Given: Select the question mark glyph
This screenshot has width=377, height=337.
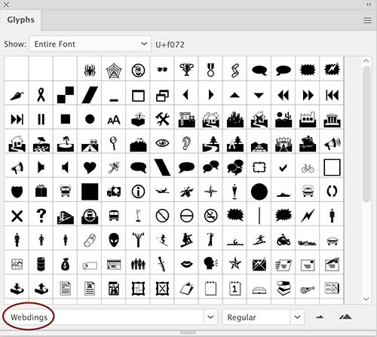Looking at the screenshot, I should [41, 216].
